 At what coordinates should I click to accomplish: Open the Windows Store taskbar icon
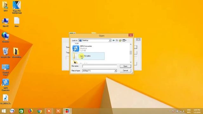coord(21,111)
